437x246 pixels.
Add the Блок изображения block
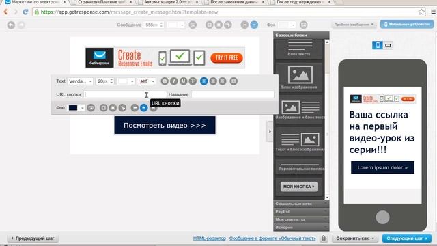click(x=299, y=77)
